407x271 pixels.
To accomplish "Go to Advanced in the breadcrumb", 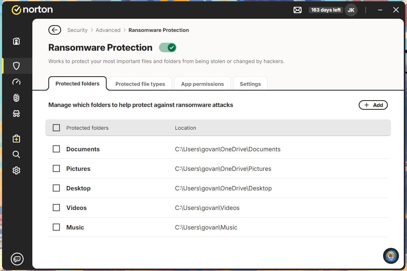I will 108,30.
